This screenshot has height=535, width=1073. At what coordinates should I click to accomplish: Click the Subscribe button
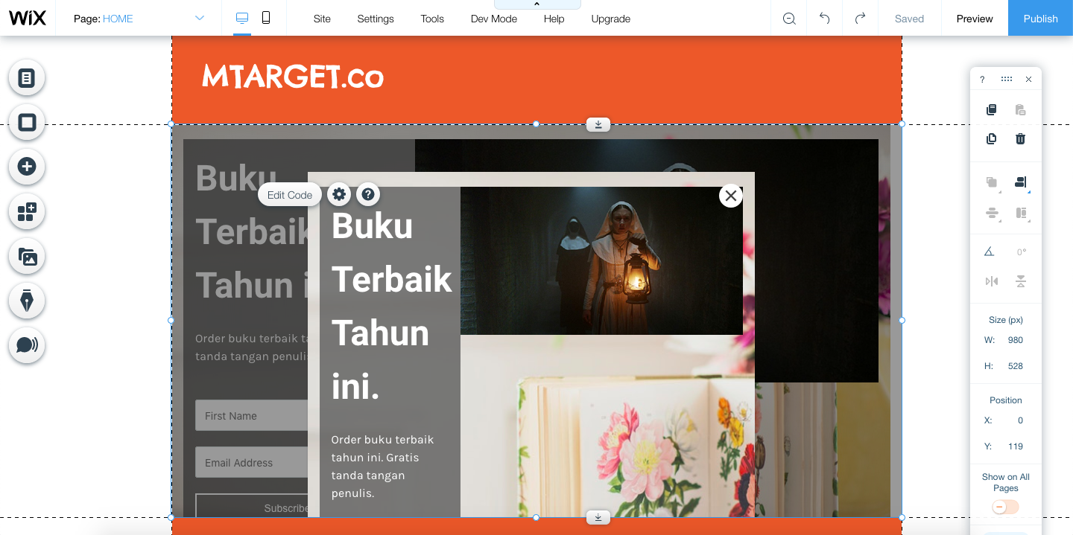pyautogui.click(x=252, y=506)
